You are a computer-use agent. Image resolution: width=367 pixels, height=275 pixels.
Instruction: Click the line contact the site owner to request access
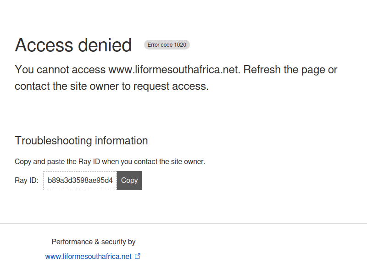coord(111,86)
